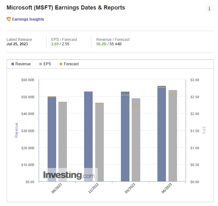Click the 03/2023 axis label
This screenshot has width=218, height=206.
tap(130, 188)
